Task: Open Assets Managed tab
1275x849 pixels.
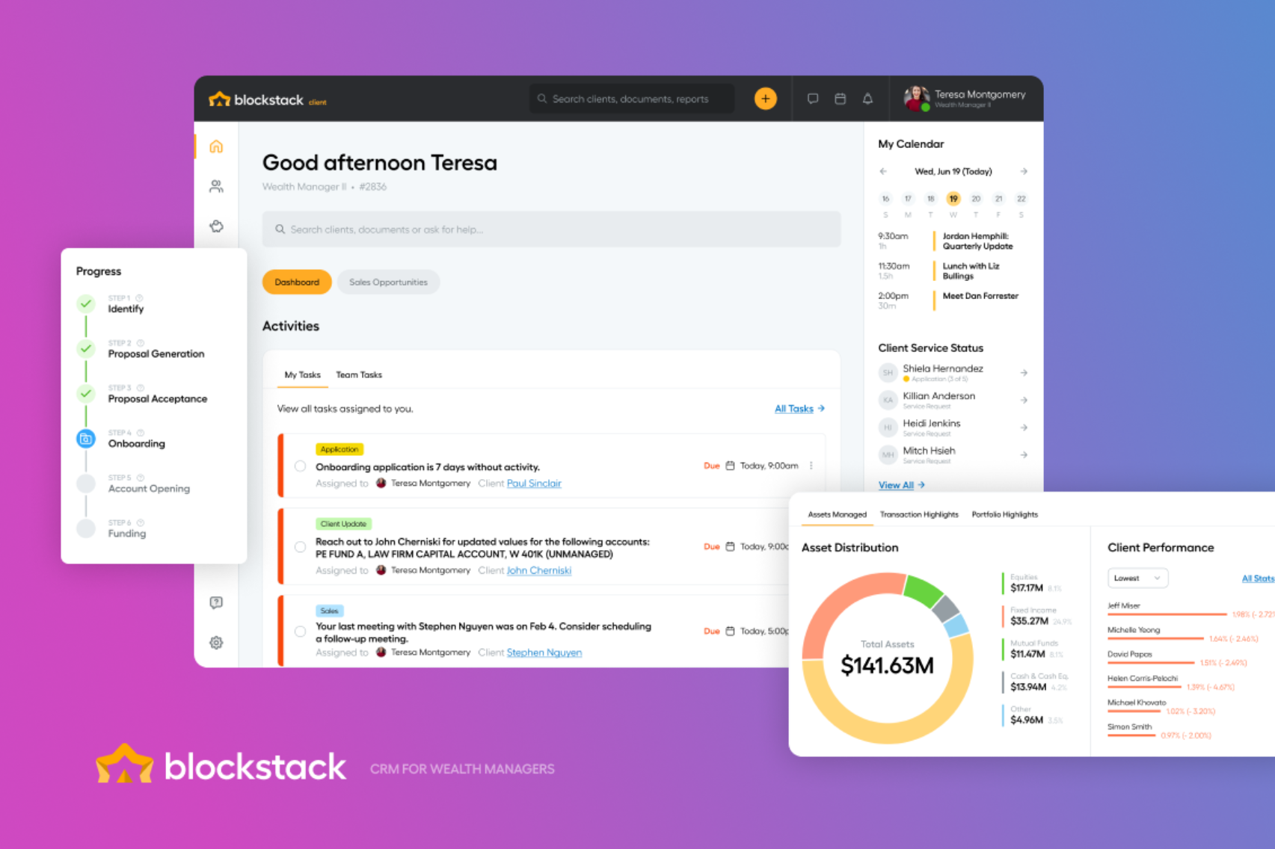Action: pos(837,514)
